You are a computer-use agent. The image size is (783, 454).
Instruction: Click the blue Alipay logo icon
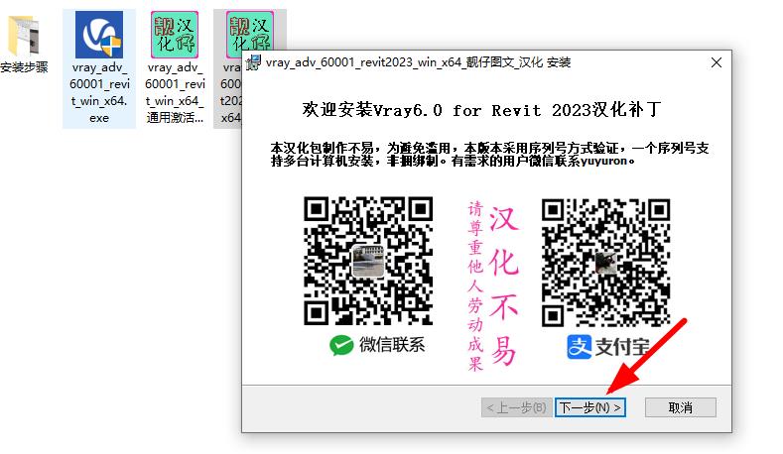580,347
